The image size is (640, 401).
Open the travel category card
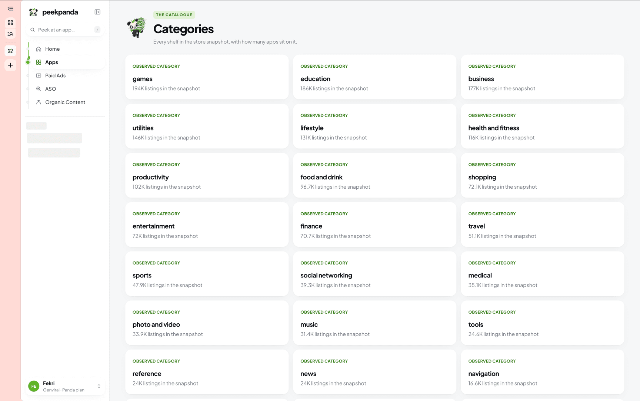[543, 225]
